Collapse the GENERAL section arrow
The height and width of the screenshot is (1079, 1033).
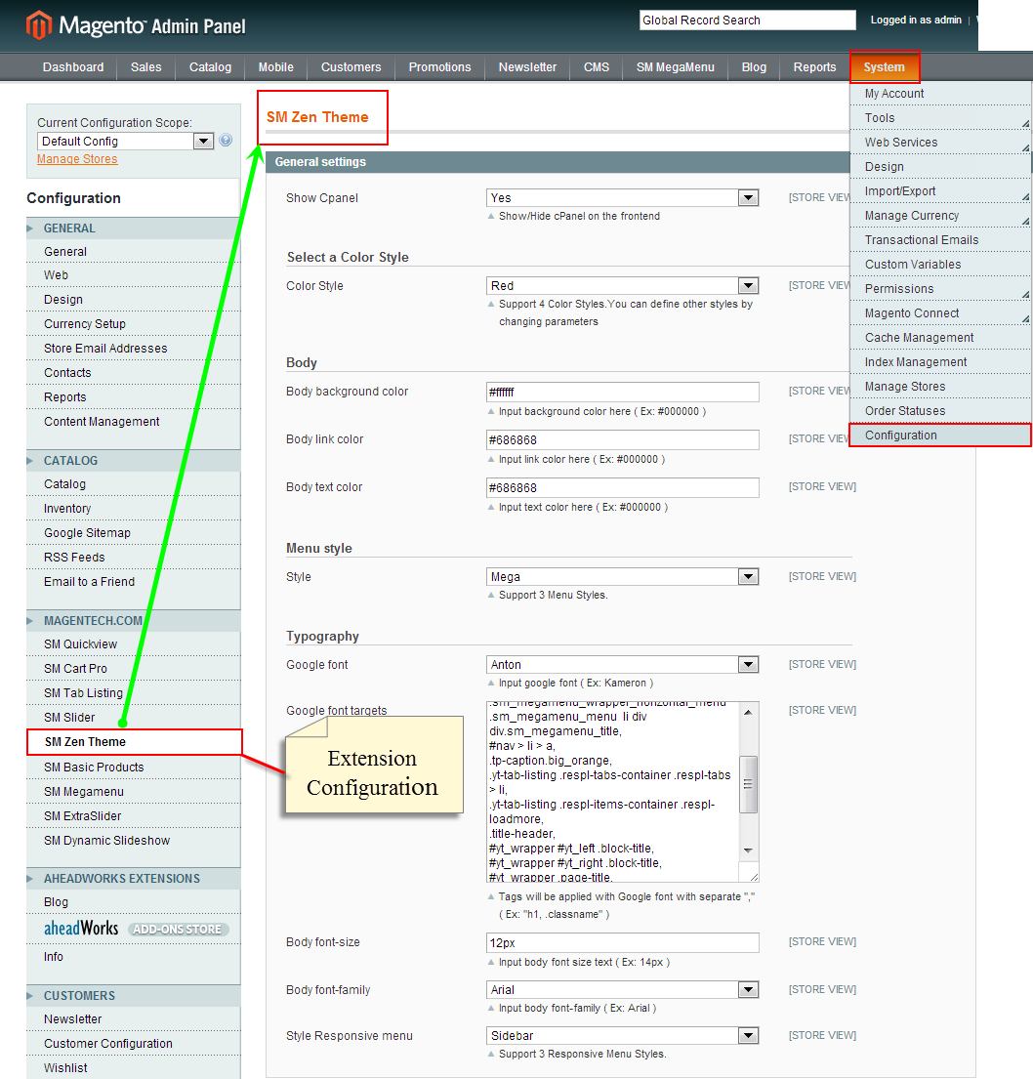point(29,228)
